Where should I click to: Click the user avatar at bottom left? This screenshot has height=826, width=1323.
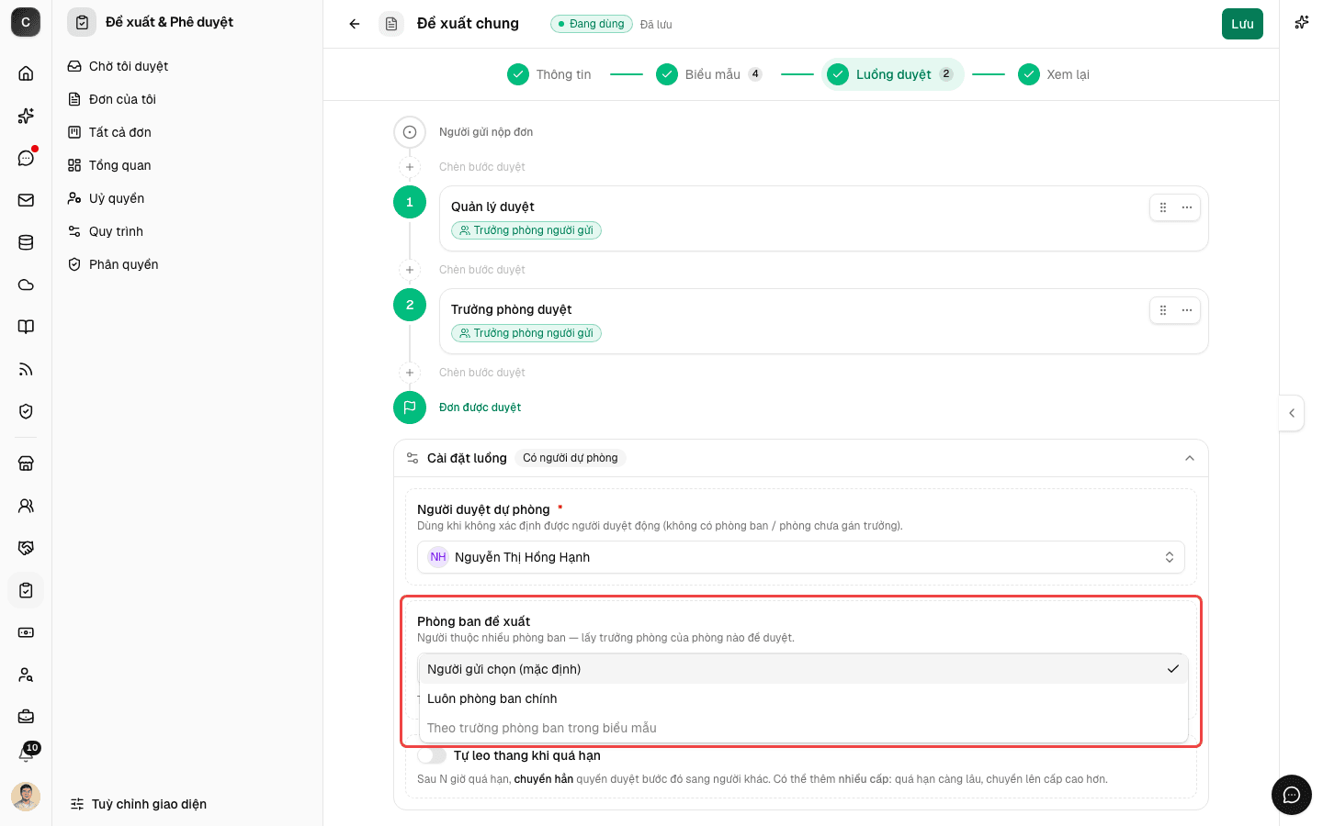click(26, 797)
